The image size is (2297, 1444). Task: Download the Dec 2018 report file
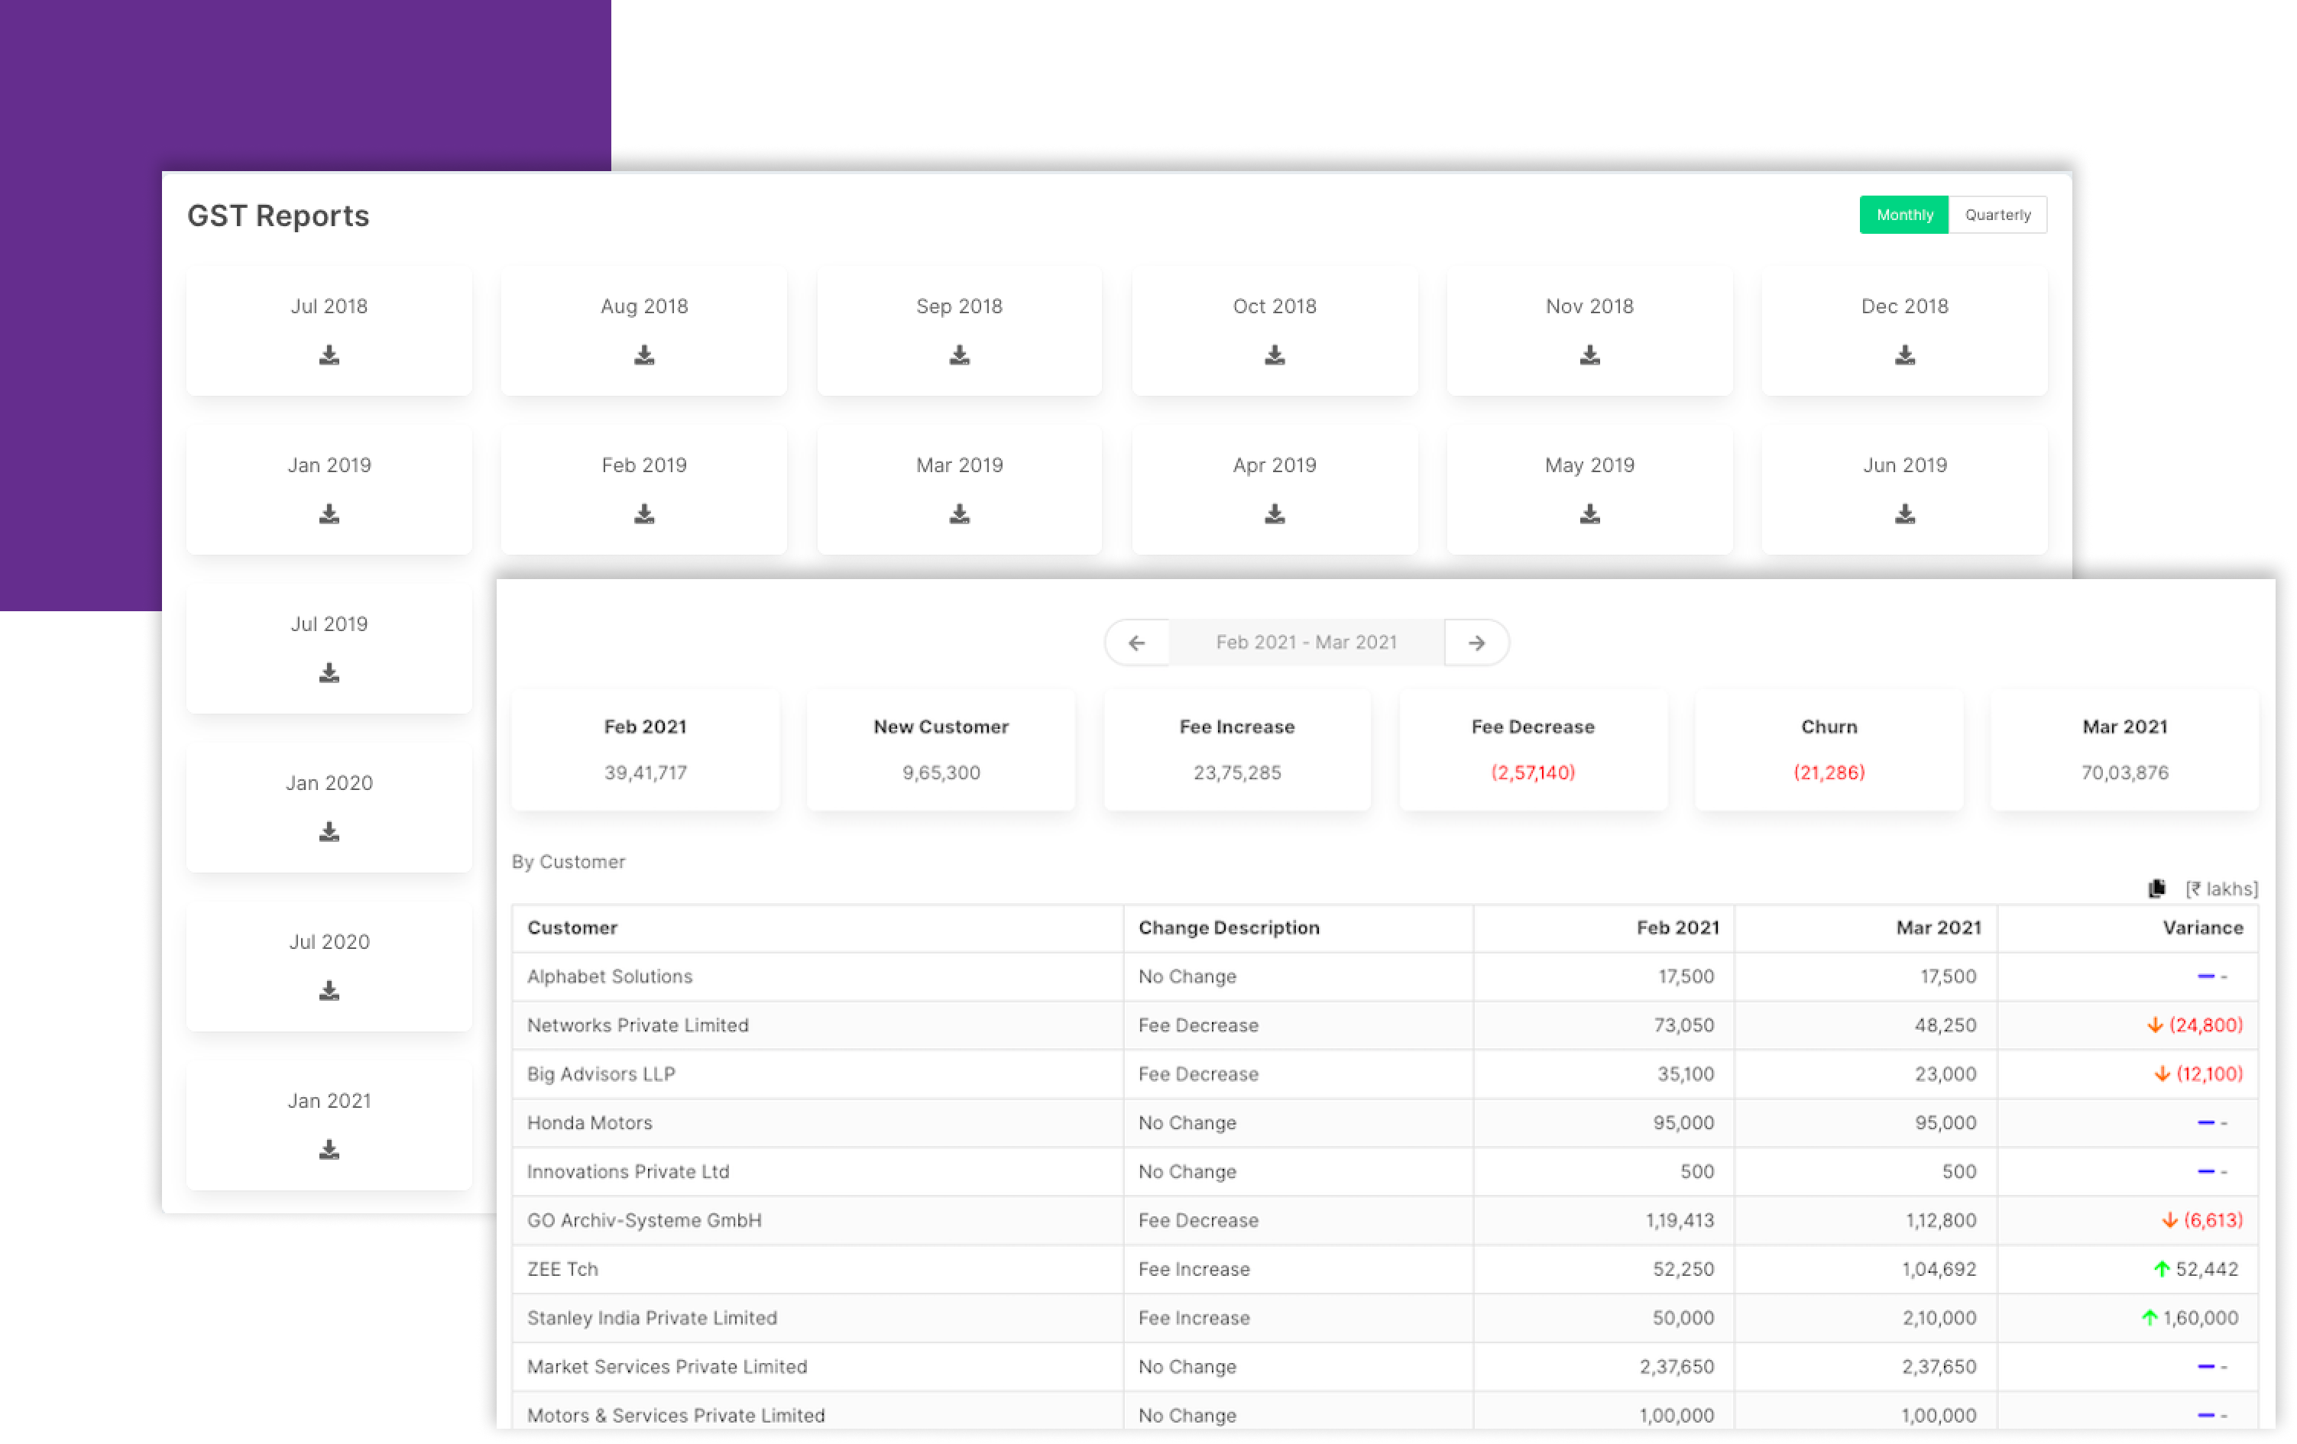click(1904, 356)
